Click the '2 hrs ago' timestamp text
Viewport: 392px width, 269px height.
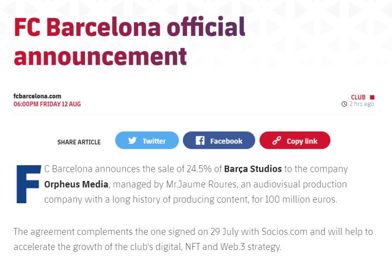362,104
